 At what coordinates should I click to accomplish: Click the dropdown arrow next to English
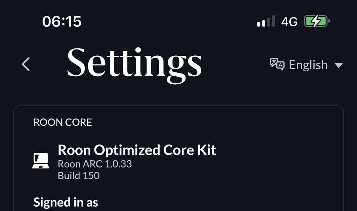click(339, 65)
